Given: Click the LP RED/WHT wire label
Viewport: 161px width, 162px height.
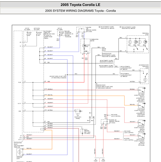Looking at the screenshot, I should (29, 135).
